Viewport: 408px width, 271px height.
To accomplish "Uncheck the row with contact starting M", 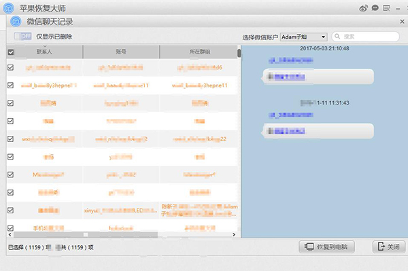I will coord(10,175).
